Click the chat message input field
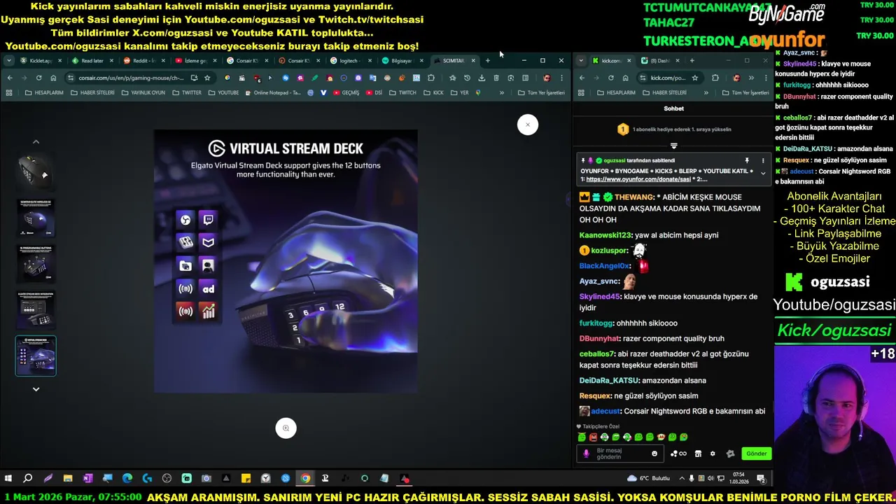896x504 pixels. (x=619, y=454)
